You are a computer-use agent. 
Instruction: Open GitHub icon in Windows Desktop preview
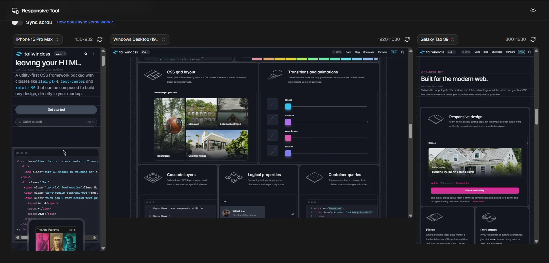tap(402, 52)
